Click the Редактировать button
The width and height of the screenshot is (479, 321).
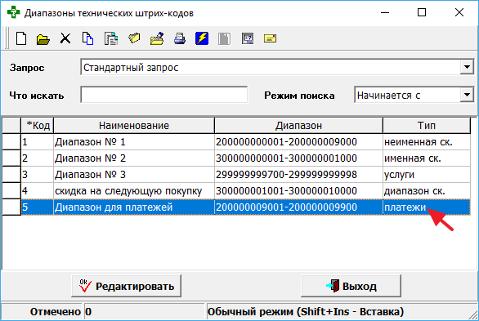[x=126, y=286]
